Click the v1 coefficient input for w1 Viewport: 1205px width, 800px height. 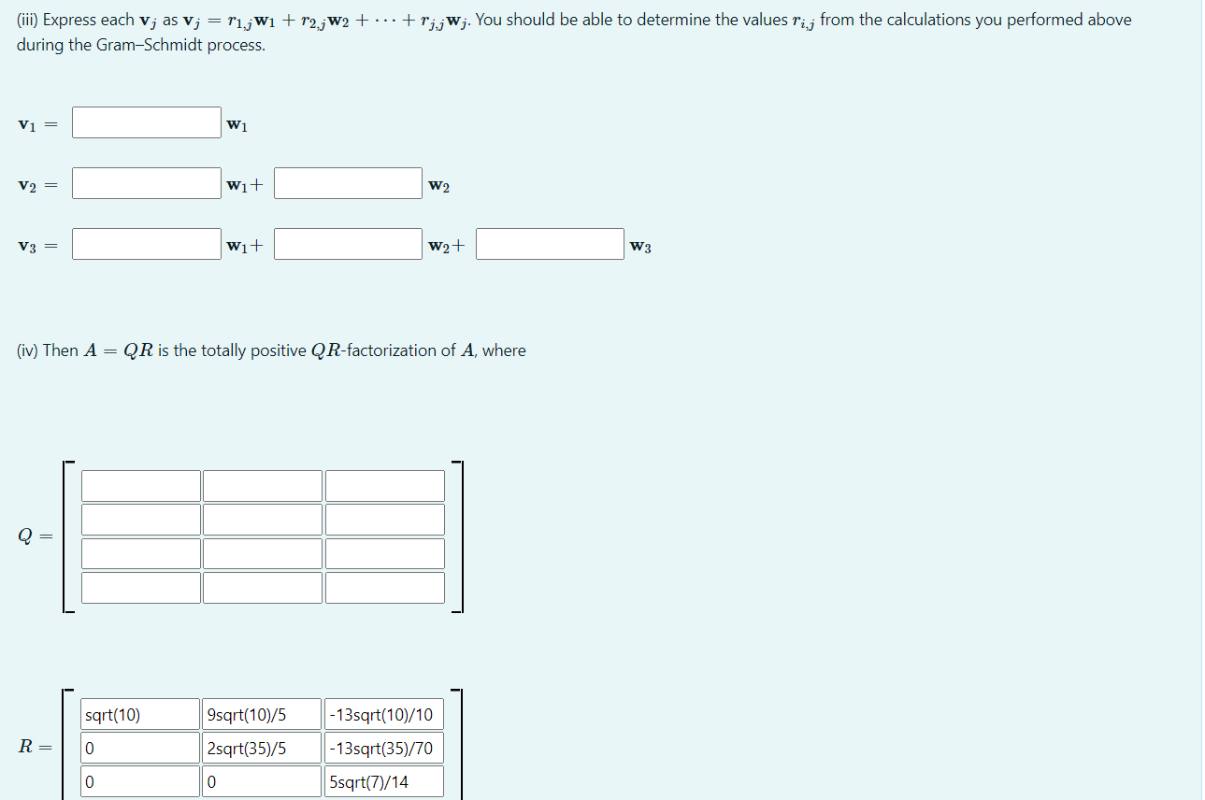147,122
